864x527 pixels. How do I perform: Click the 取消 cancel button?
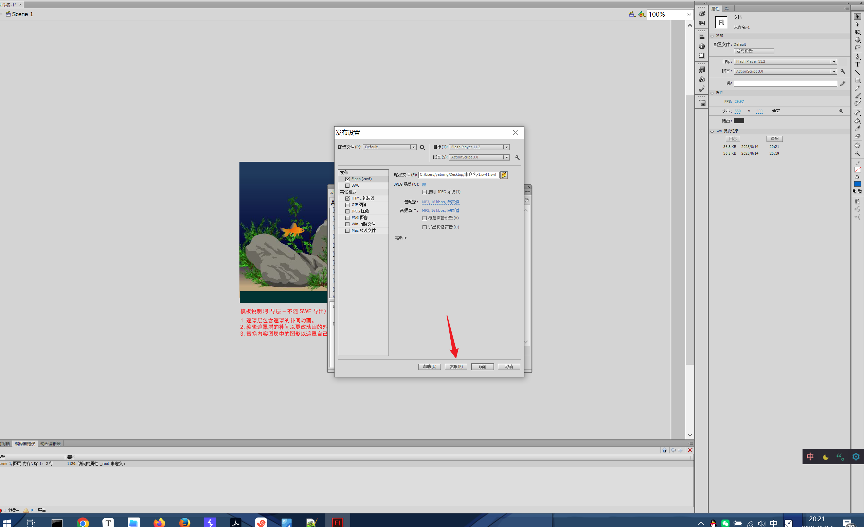coord(509,366)
